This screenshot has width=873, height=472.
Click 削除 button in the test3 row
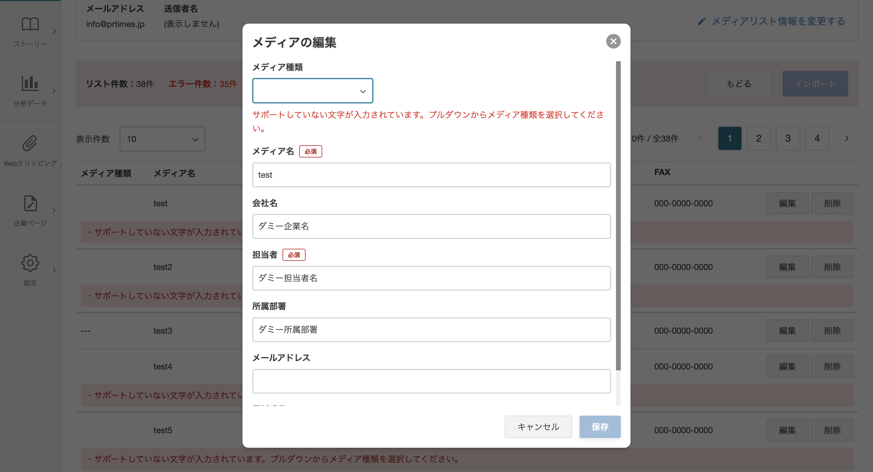click(832, 331)
